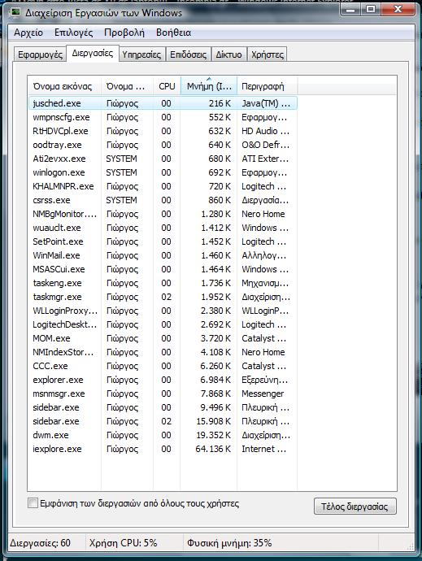The image size is (422, 561).
Task: Click the 64.136 K memory value
Action: [x=213, y=449]
